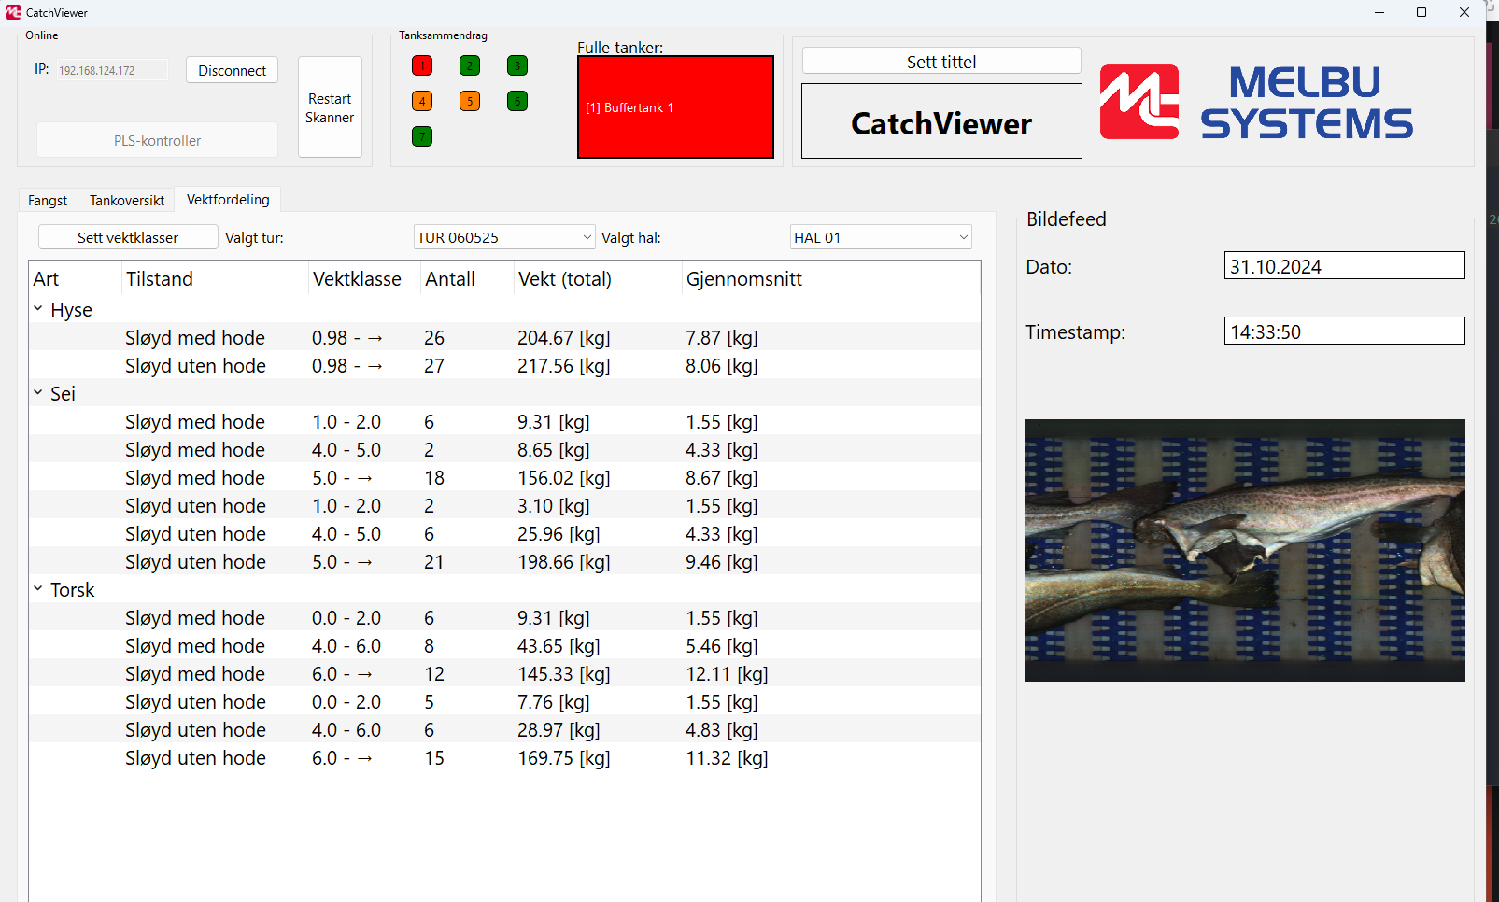Collapse the Hyse species group

tap(38, 309)
